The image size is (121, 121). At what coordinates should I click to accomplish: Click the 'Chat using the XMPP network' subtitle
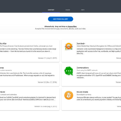pyautogui.click(x=87, y=70)
